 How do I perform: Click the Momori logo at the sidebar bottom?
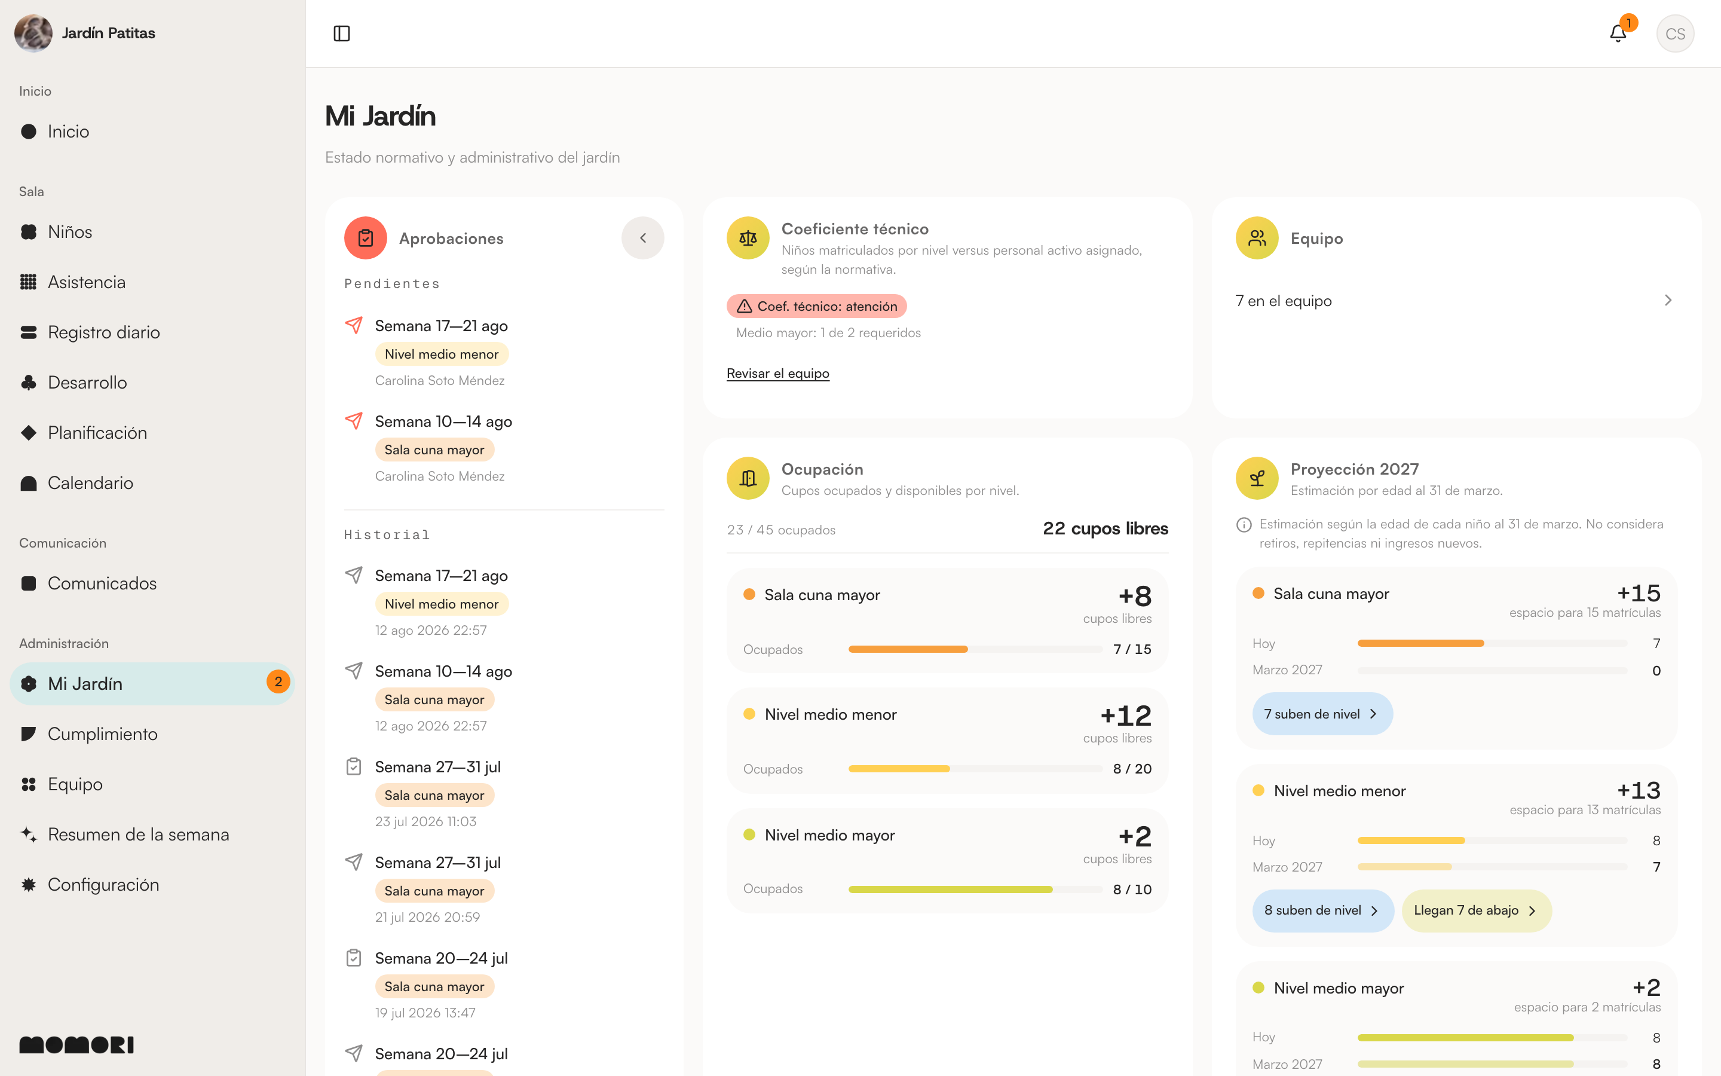click(x=77, y=1045)
